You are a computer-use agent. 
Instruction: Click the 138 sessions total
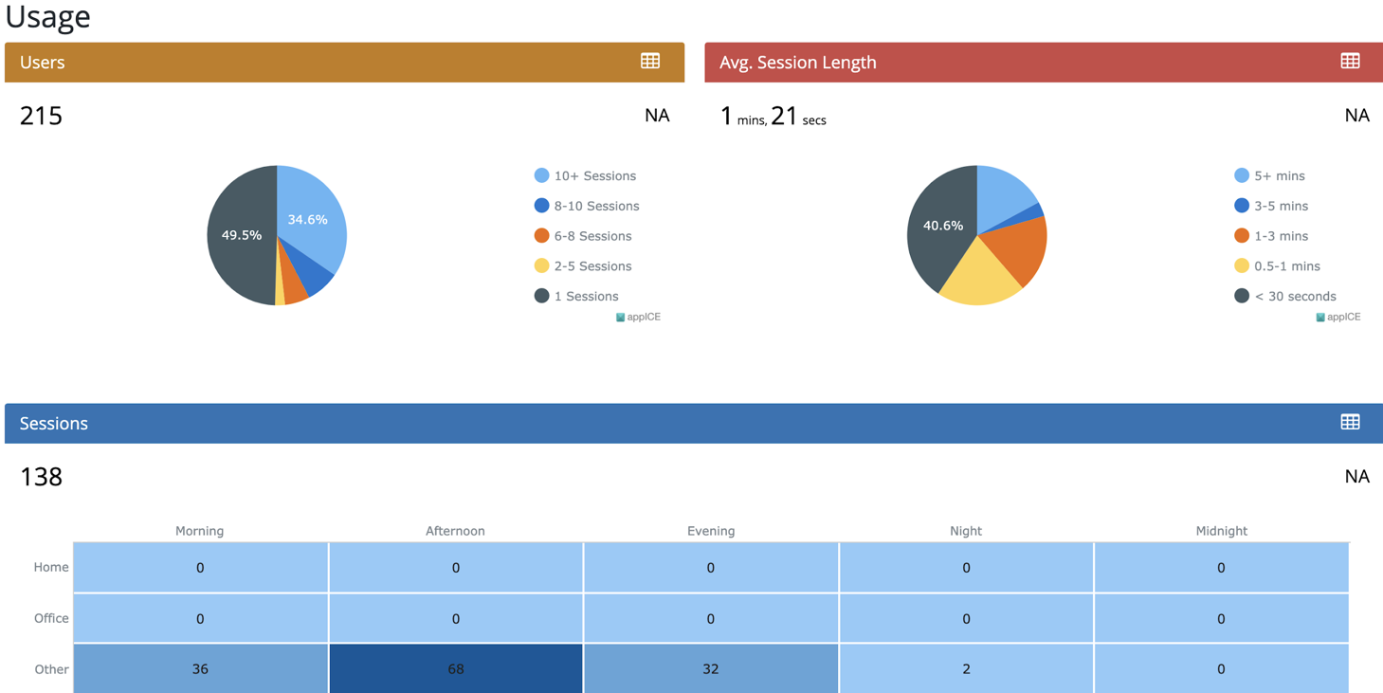coord(42,477)
